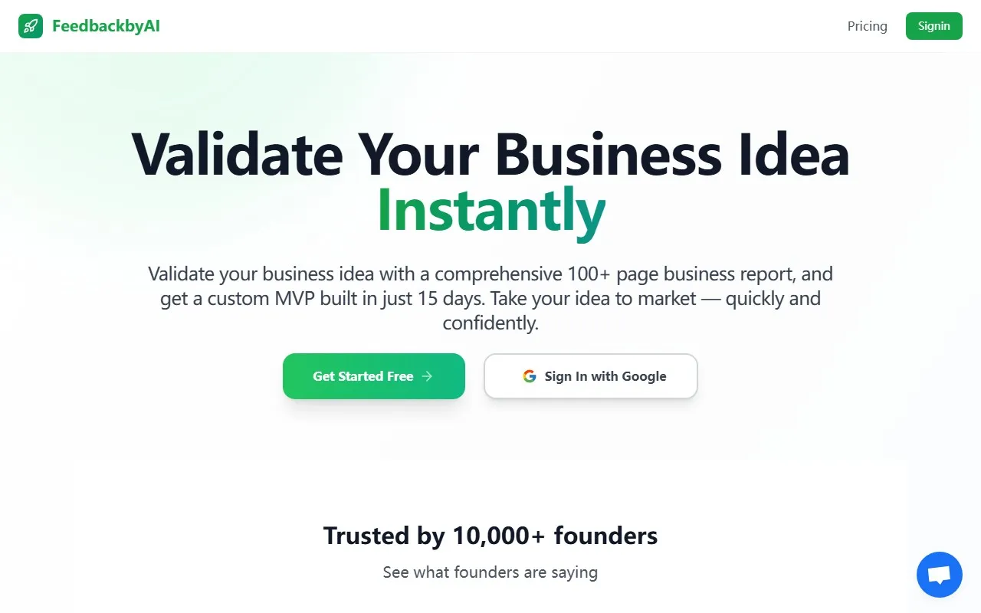The image size is (981, 613).
Task: Open signup via the green Get Started Free button
Action: 373,376
